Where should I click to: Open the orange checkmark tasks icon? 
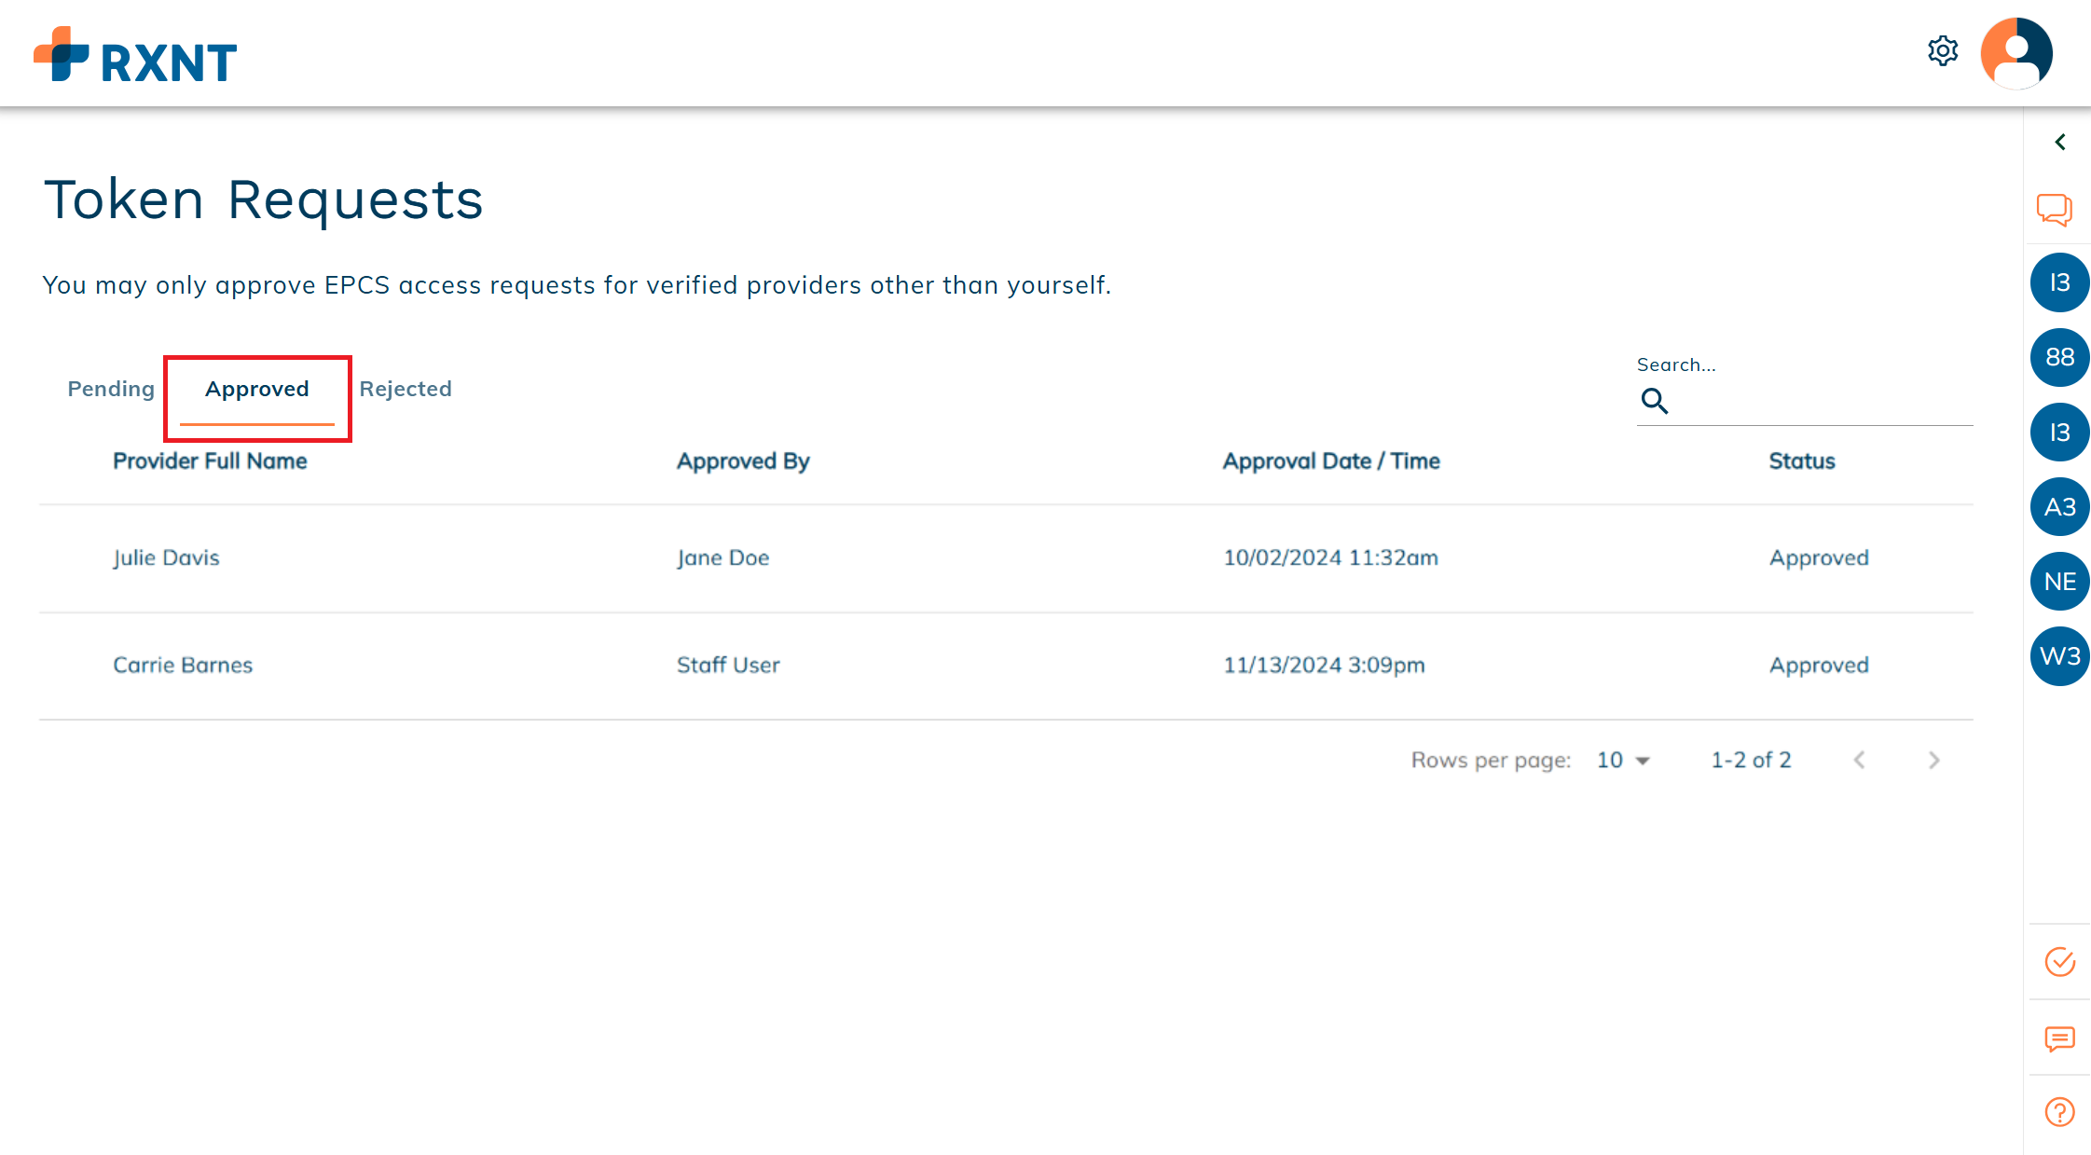2059,961
